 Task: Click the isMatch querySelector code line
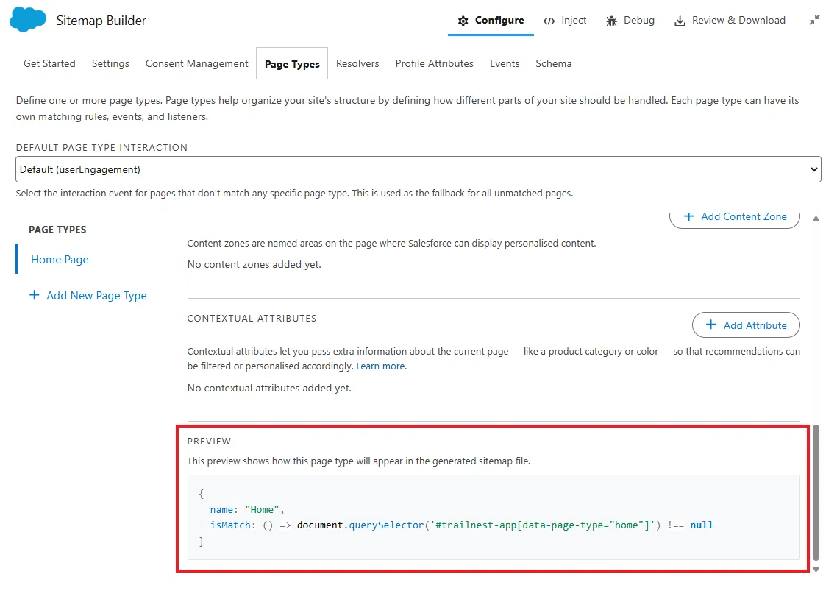pyautogui.click(x=461, y=525)
